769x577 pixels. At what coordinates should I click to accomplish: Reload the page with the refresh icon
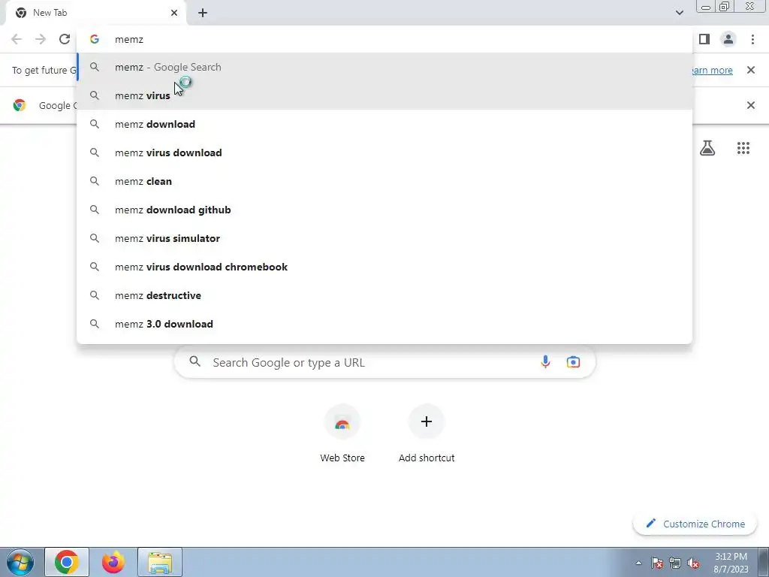[x=65, y=39]
